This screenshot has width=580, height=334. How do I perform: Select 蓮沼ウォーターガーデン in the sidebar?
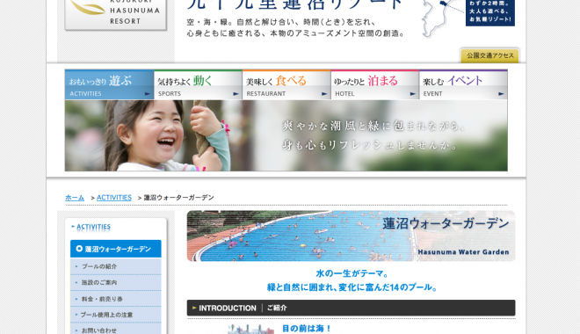click(x=116, y=249)
